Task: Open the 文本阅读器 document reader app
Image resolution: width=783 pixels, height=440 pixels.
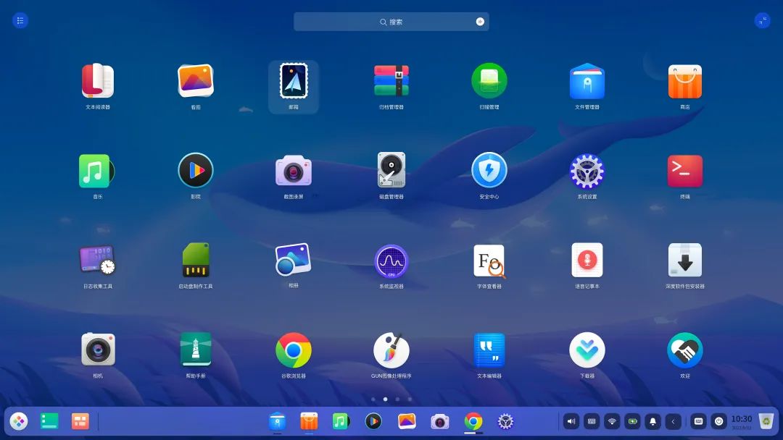Action: point(98,81)
